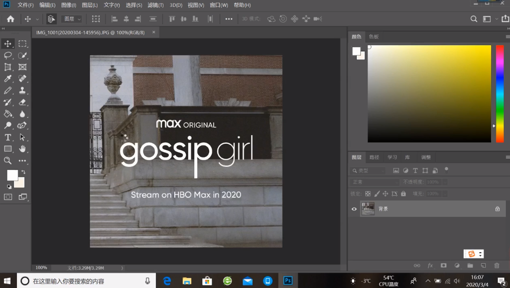Create a new layer with bottom icon
This screenshot has width=510, height=288.
point(483,265)
